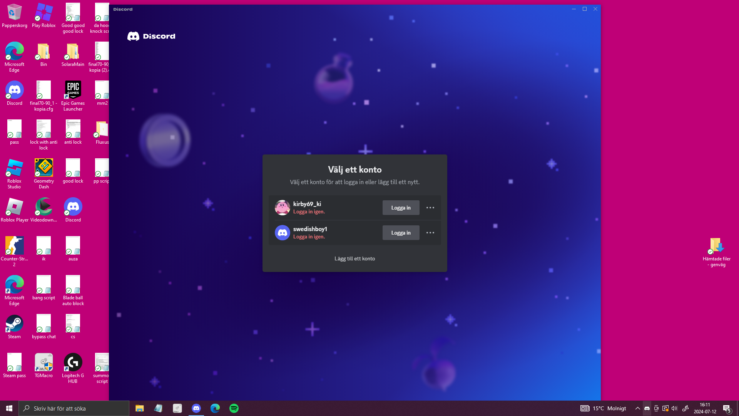Click the swedishboy1 Discord avatar

pyautogui.click(x=282, y=233)
